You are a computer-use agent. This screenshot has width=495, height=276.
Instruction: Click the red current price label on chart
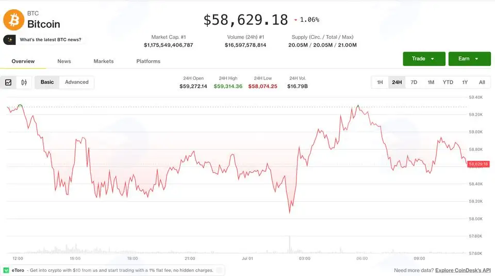coord(478,164)
